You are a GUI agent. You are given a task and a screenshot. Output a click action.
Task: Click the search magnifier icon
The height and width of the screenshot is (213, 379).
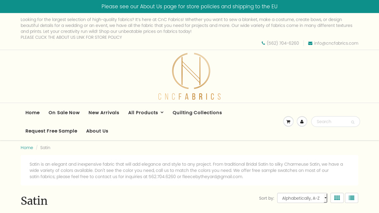point(352,122)
